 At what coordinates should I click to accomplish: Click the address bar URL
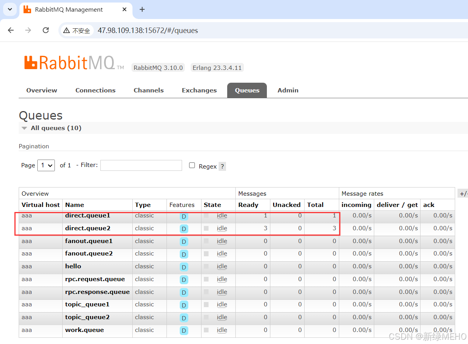click(148, 30)
